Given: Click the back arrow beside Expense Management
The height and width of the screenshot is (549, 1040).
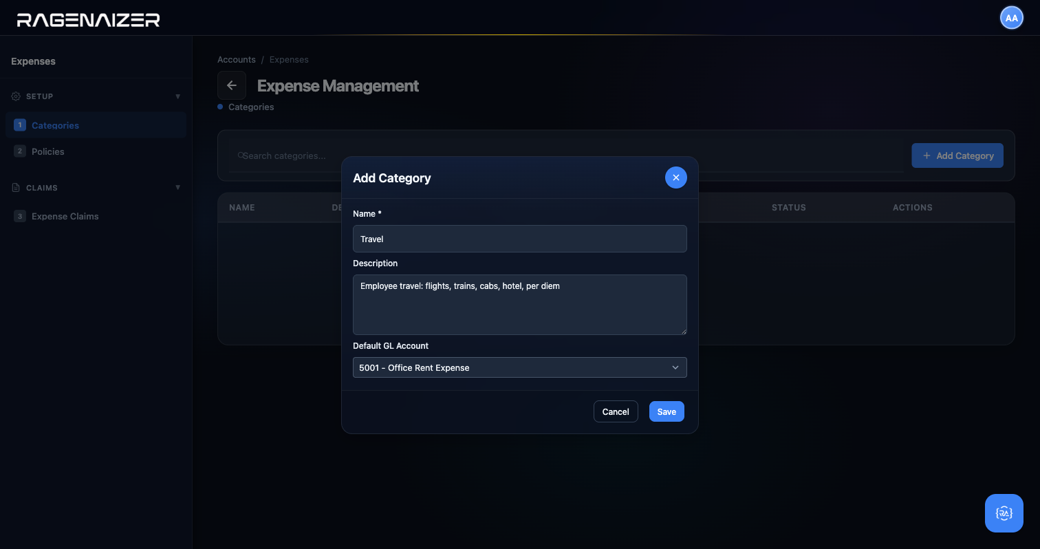Looking at the screenshot, I should pos(232,85).
